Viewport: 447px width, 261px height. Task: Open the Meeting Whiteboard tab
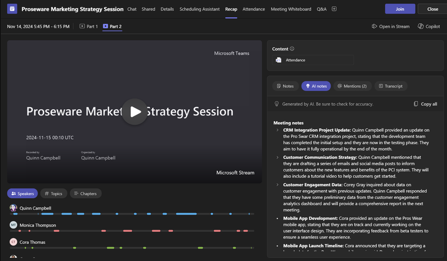click(291, 9)
